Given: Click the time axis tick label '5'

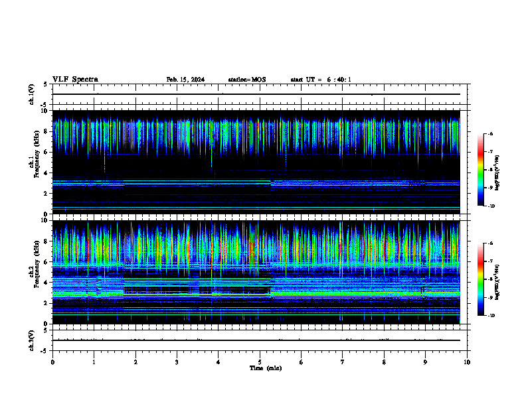Looking at the screenshot, I should click(260, 362).
